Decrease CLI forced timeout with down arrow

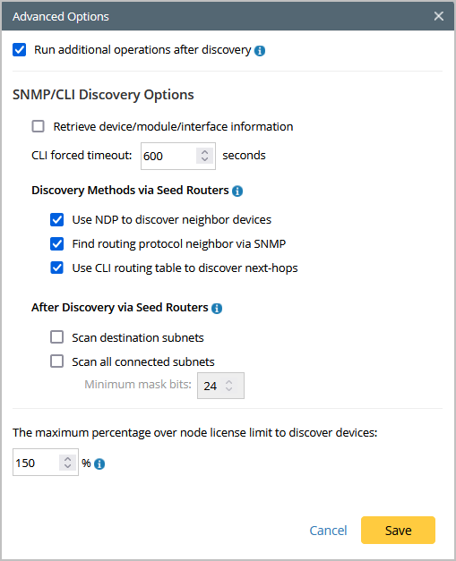click(x=204, y=159)
